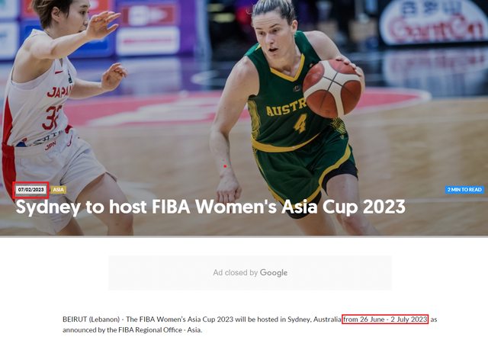This screenshot has height=337, width=488.
Task: Click the FIBA Regional Office - Asia text
Action: [159, 330]
